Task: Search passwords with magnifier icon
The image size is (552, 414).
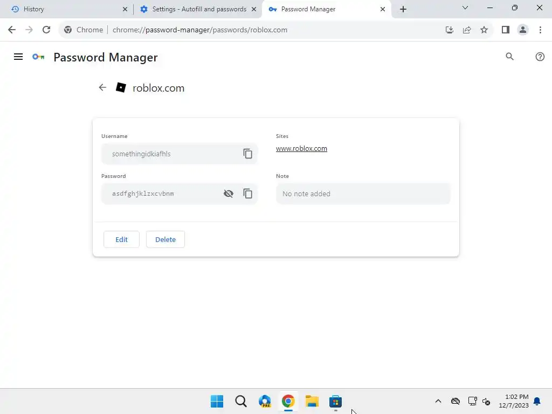Action: pyautogui.click(x=509, y=56)
